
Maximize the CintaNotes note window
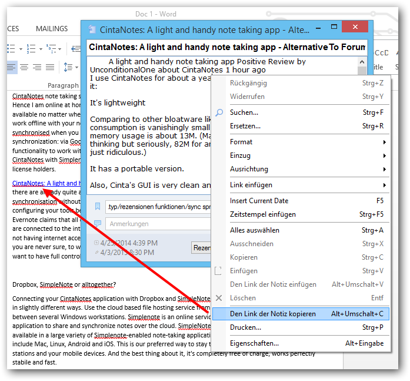334,26
